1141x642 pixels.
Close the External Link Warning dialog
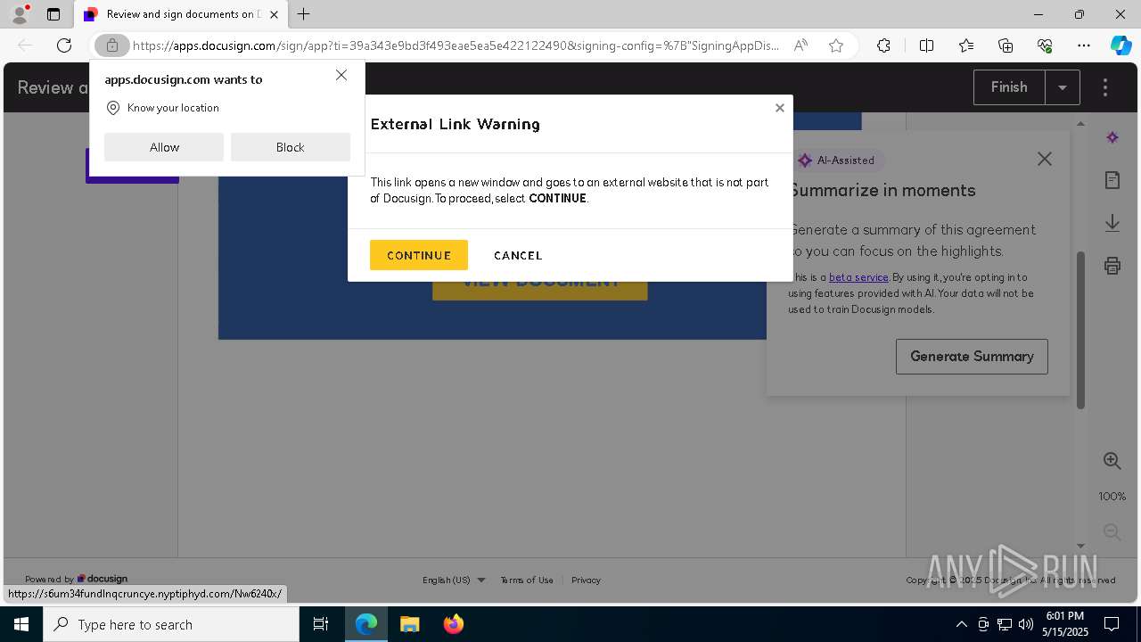point(780,108)
